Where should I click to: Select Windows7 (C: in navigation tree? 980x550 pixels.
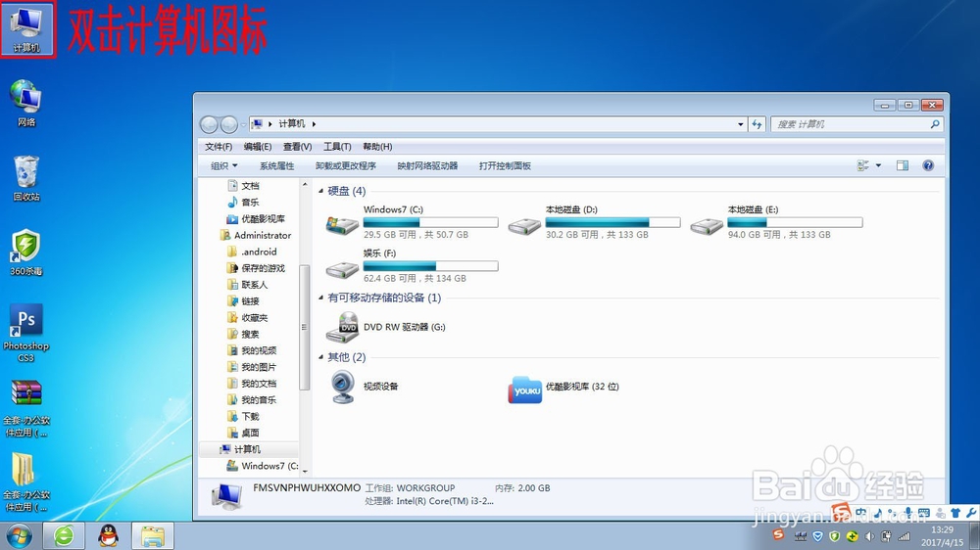pos(263,466)
